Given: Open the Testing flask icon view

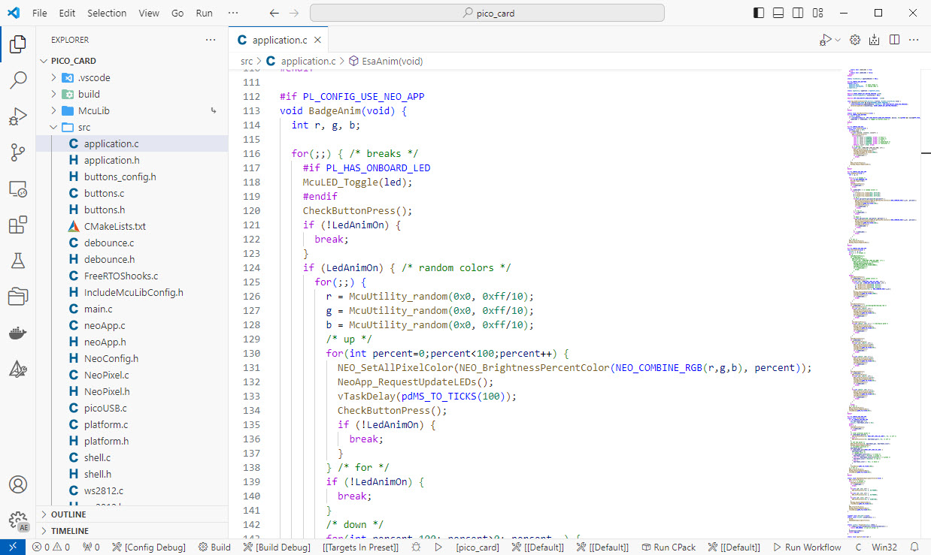Looking at the screenshot, I should tap(18, 261).
